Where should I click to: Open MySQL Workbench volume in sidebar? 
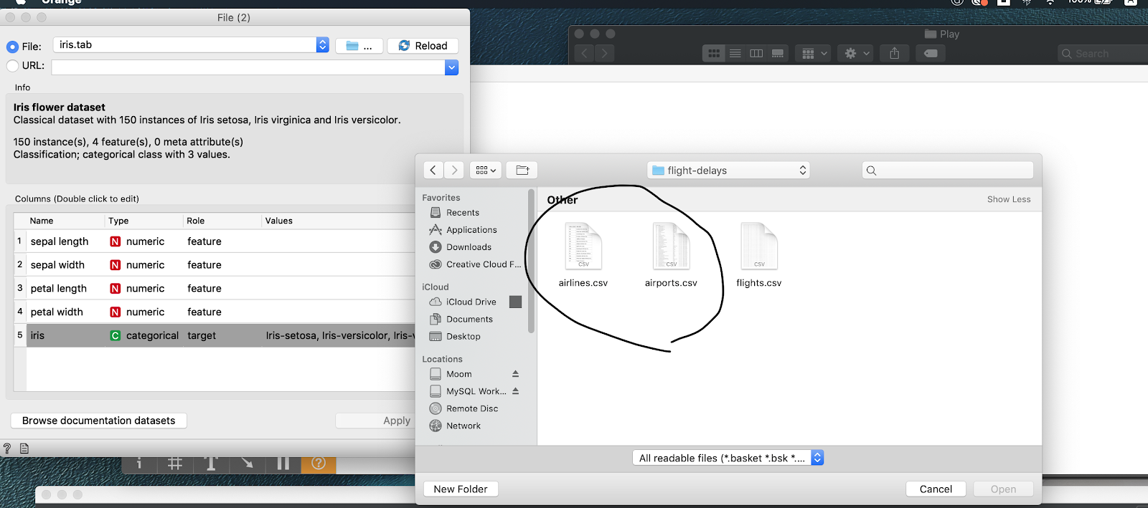476,391
